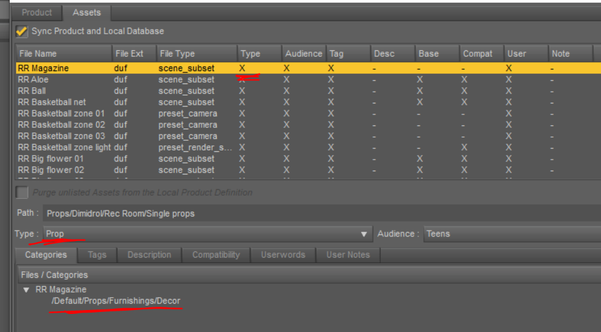
Task: Sort by File Name column header
Action: click(x=64, y=54)
